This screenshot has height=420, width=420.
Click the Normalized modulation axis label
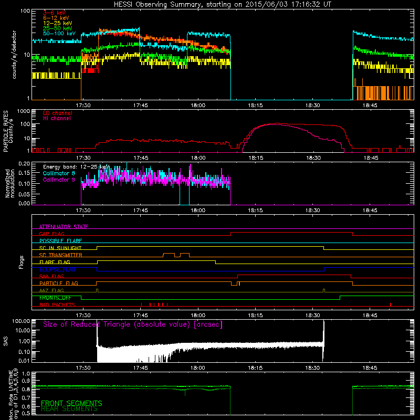[10, 183]
